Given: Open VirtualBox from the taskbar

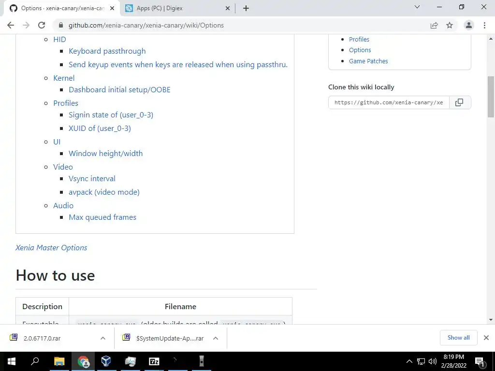Looking at the screenshot, I should (x=106, y=361).
